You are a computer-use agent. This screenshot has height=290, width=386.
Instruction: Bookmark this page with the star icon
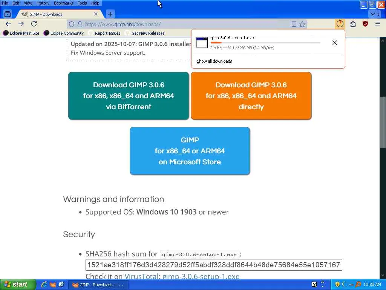click(x=302, y=24)
